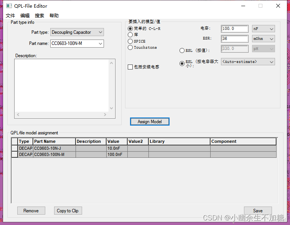Click the Description box up scroll arrow

111,63
